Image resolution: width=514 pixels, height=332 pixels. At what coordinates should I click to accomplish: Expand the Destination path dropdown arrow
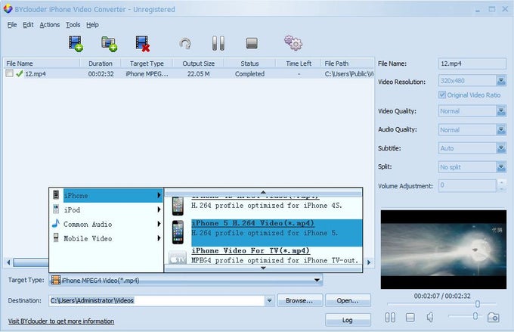point(269,300)
